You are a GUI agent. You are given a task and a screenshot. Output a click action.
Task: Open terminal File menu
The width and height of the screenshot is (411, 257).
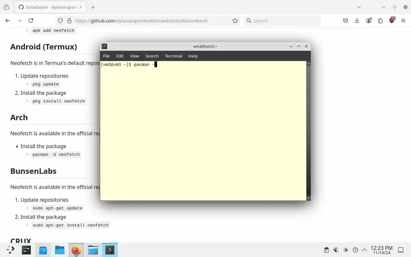[106, 56]
